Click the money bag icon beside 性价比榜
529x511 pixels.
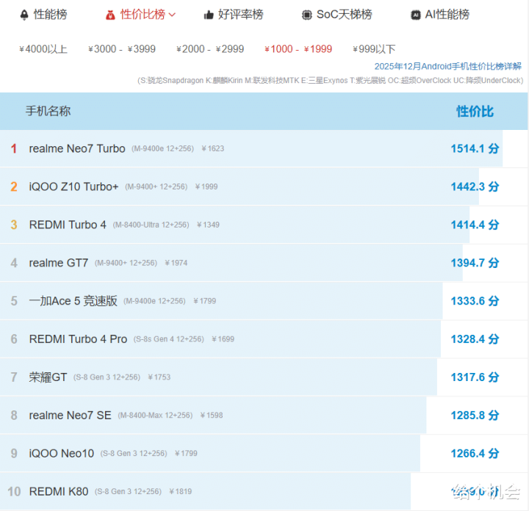[x=110, y=15]
